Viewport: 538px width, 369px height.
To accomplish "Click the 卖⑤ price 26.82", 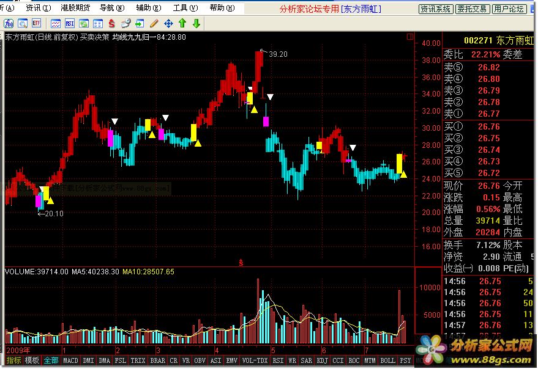I will point(489,67).
